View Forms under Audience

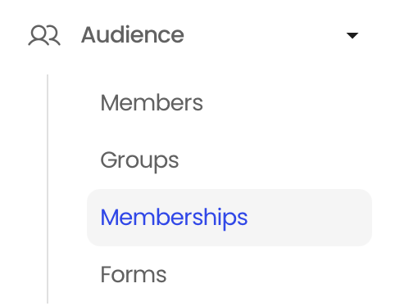pyautogui.click(x=134, y=274)
